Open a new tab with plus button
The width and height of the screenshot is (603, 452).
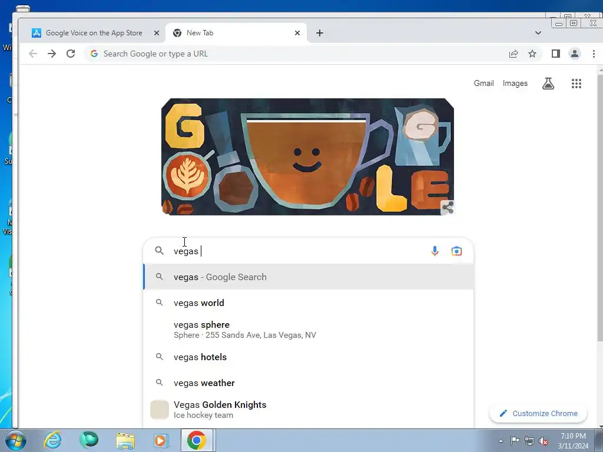320,33
